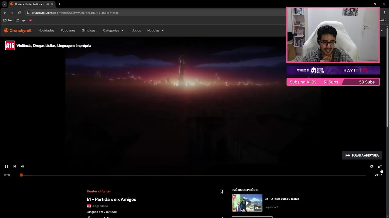
Task: Open E2 - O Teste x dos x Testes
Action: (x=282, y=199)
